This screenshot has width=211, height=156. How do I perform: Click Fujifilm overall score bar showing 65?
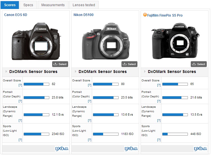click(x=175, y=84)
